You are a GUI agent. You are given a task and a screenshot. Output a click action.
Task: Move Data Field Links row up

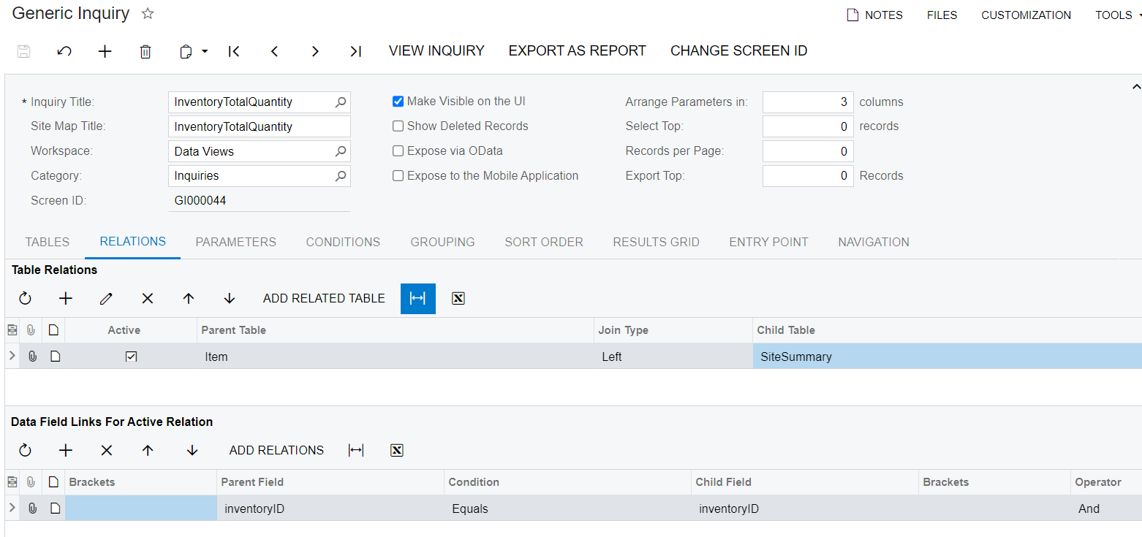(148, 450)
